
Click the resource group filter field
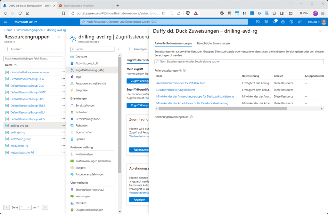33,59
